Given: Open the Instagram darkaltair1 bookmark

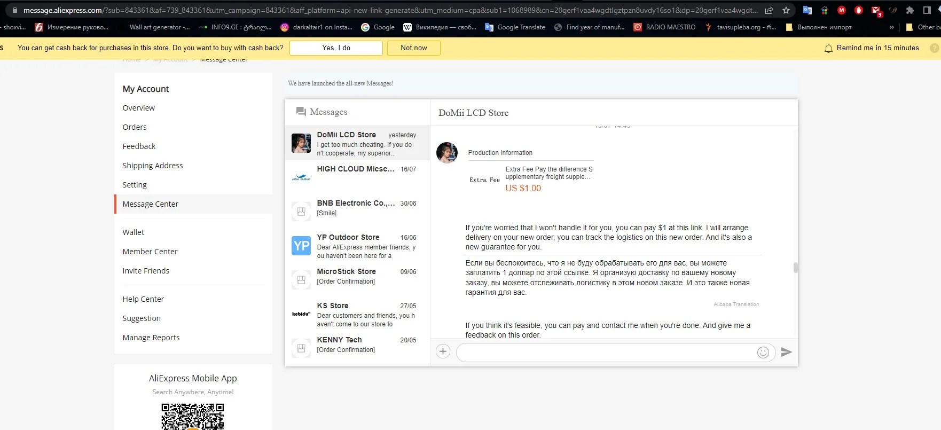Looking at the screenshot, I should [x=316, y=27].
